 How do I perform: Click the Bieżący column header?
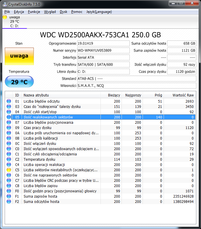click(x=111, y=95)
